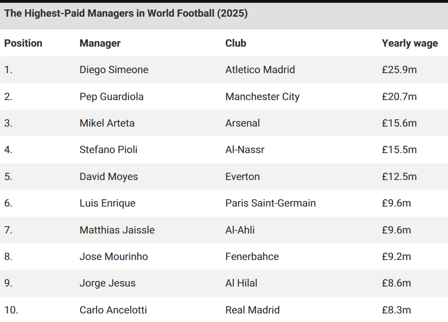Click the 'Highest-Paid Managers in World Football' title
This screenshot has width=448, height=322.
click(126, 13)
